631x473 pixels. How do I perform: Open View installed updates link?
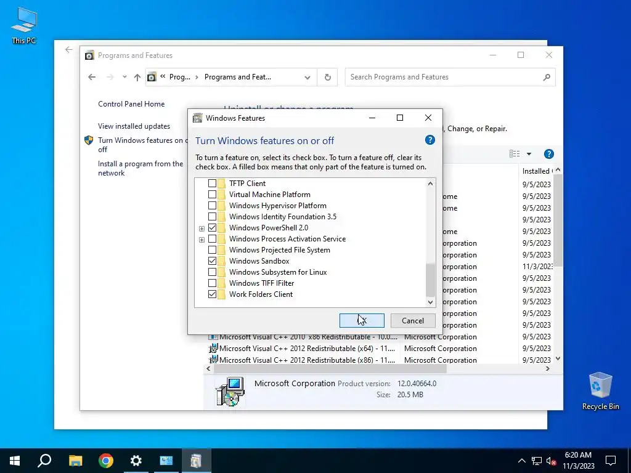coord(134,126)
